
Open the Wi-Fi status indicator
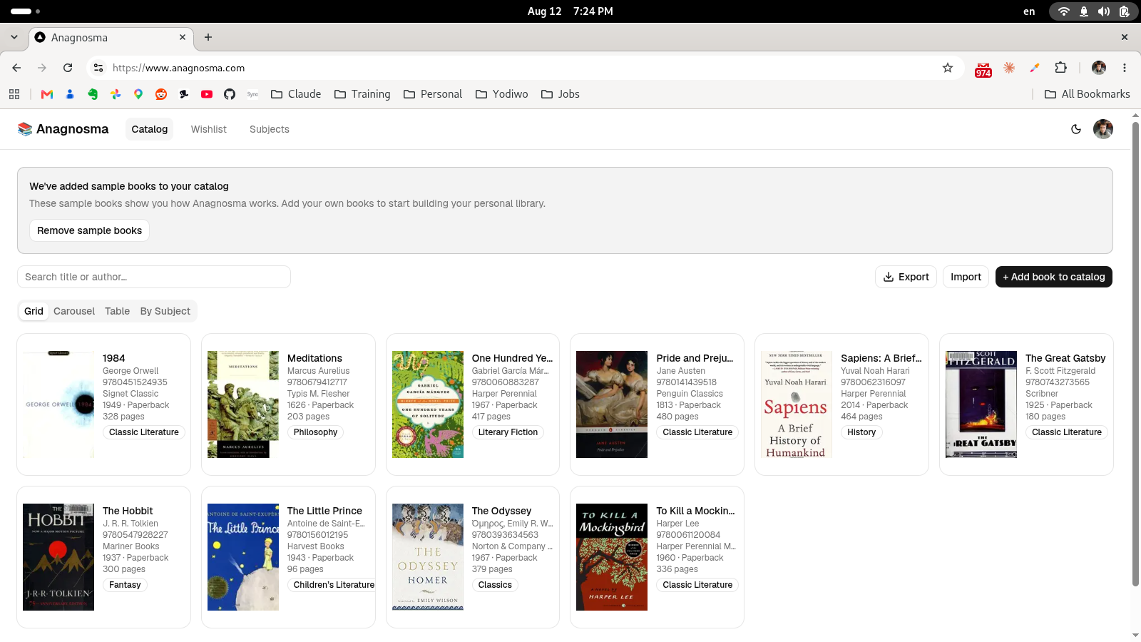click(1064, 11)
